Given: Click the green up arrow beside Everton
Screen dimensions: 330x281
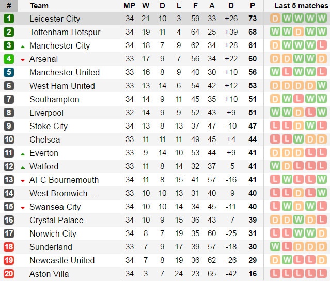Looking at the screenshot, I should coord(23,153).
